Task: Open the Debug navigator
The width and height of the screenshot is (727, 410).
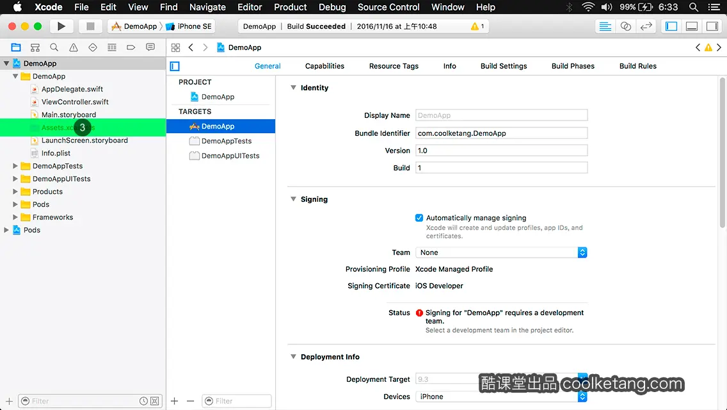Action: (112, 47)
